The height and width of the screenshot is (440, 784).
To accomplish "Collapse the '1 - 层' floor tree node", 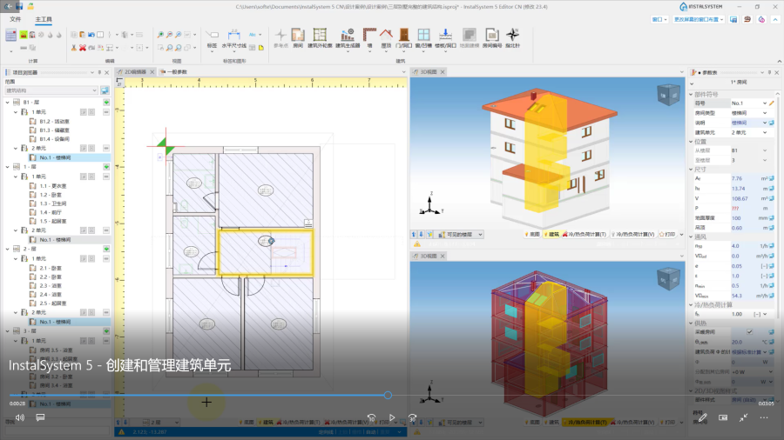I will (8, 167).
